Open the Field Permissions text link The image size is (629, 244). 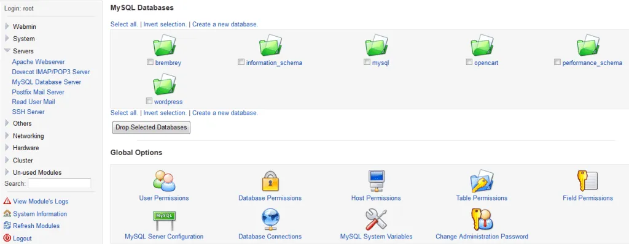(x=588, y=198)
